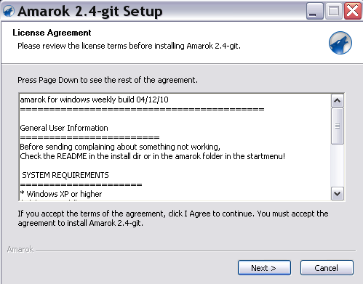Proceed with the Next > button
The height and width of the screenshot is (284, 363).
click(264, 268)
